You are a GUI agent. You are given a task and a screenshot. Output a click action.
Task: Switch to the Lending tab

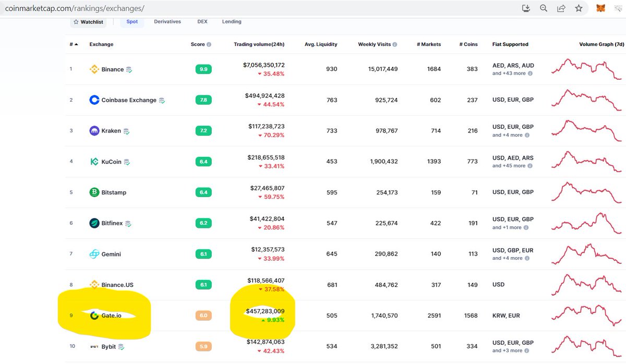click(232, 22)
